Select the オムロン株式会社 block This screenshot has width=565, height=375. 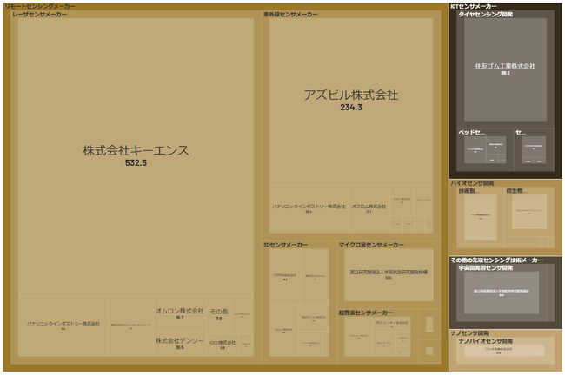pos(180,313)
